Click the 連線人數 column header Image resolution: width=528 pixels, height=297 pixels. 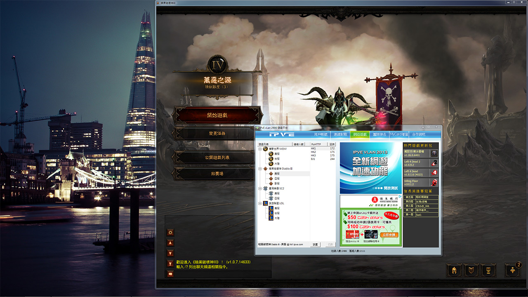click(x=299, y=144)
